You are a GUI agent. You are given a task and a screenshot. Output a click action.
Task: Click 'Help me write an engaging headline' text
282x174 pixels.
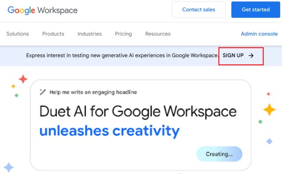point(93,92)
